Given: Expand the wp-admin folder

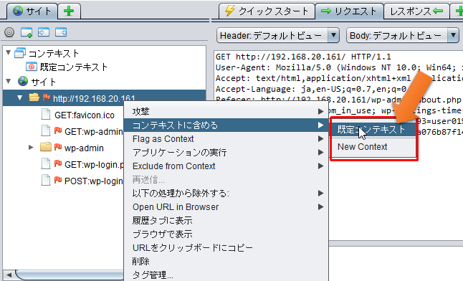Looking at the screenshot, I should pyautogui.click(x=31, y=147).
